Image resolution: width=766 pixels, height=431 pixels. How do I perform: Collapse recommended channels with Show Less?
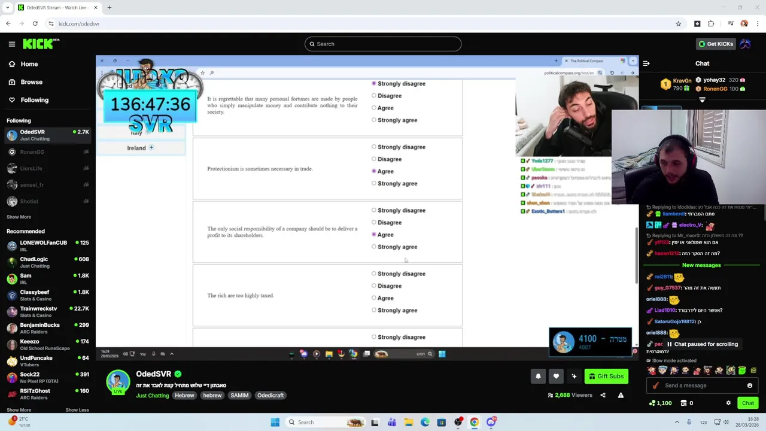click(x=77, y=410)
